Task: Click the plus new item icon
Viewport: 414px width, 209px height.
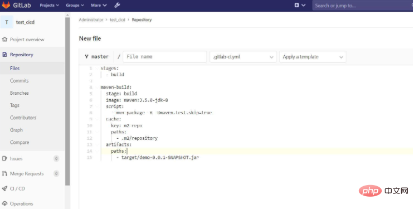Action: click(x=297, y=5)
